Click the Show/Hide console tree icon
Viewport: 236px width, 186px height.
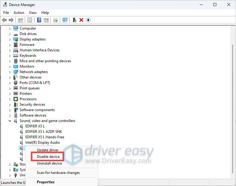[21, 20]
